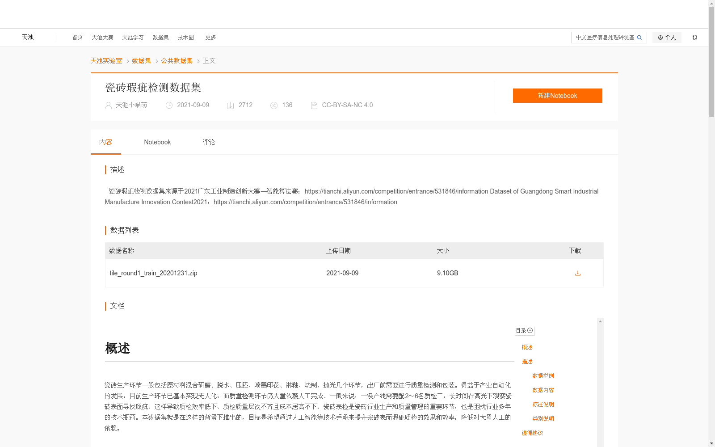The height and width of the screenshot is (447, 715).
Task: Click the license document icon beside CC-BY-SA-NC 4.0
Action: (314, 105)
